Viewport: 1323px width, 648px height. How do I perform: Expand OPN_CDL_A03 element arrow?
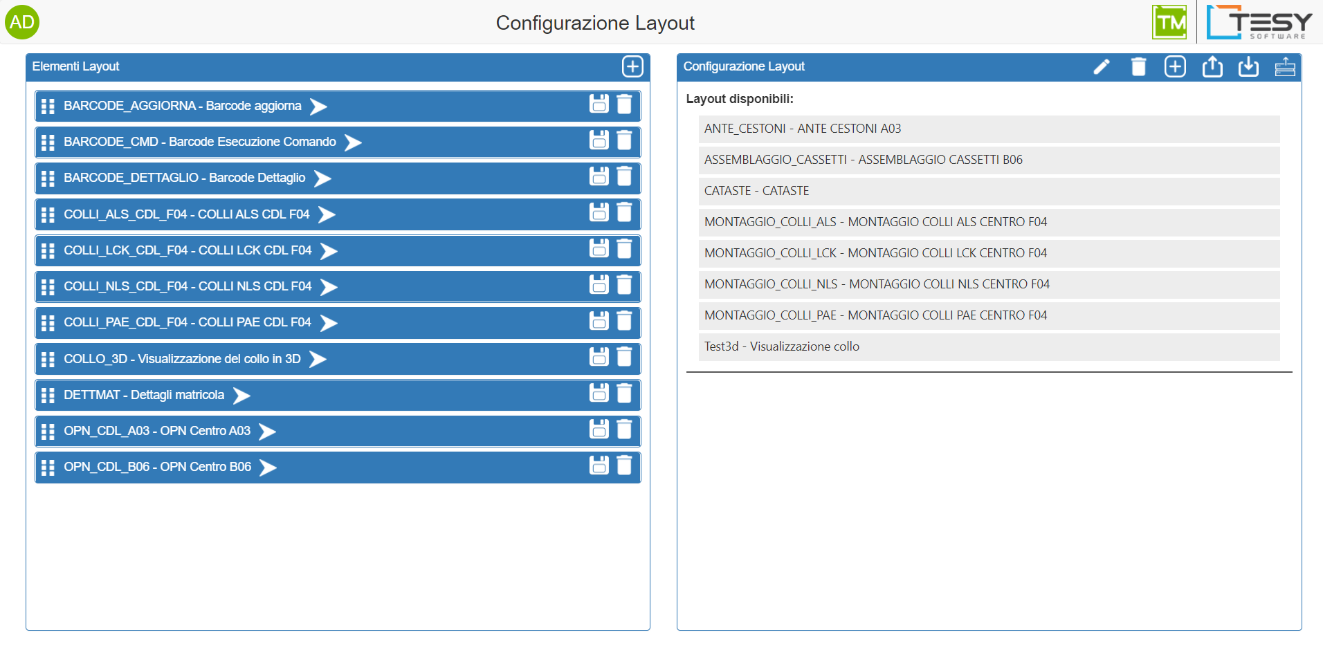(267, 432)
